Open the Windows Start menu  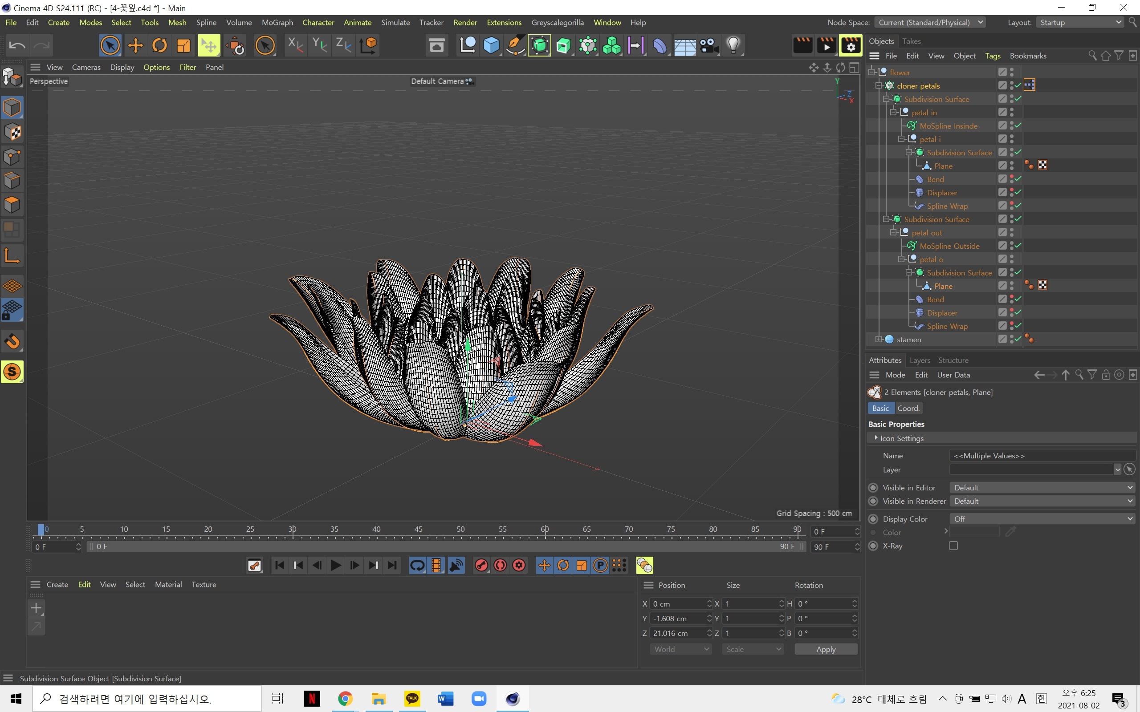point(16,699)
